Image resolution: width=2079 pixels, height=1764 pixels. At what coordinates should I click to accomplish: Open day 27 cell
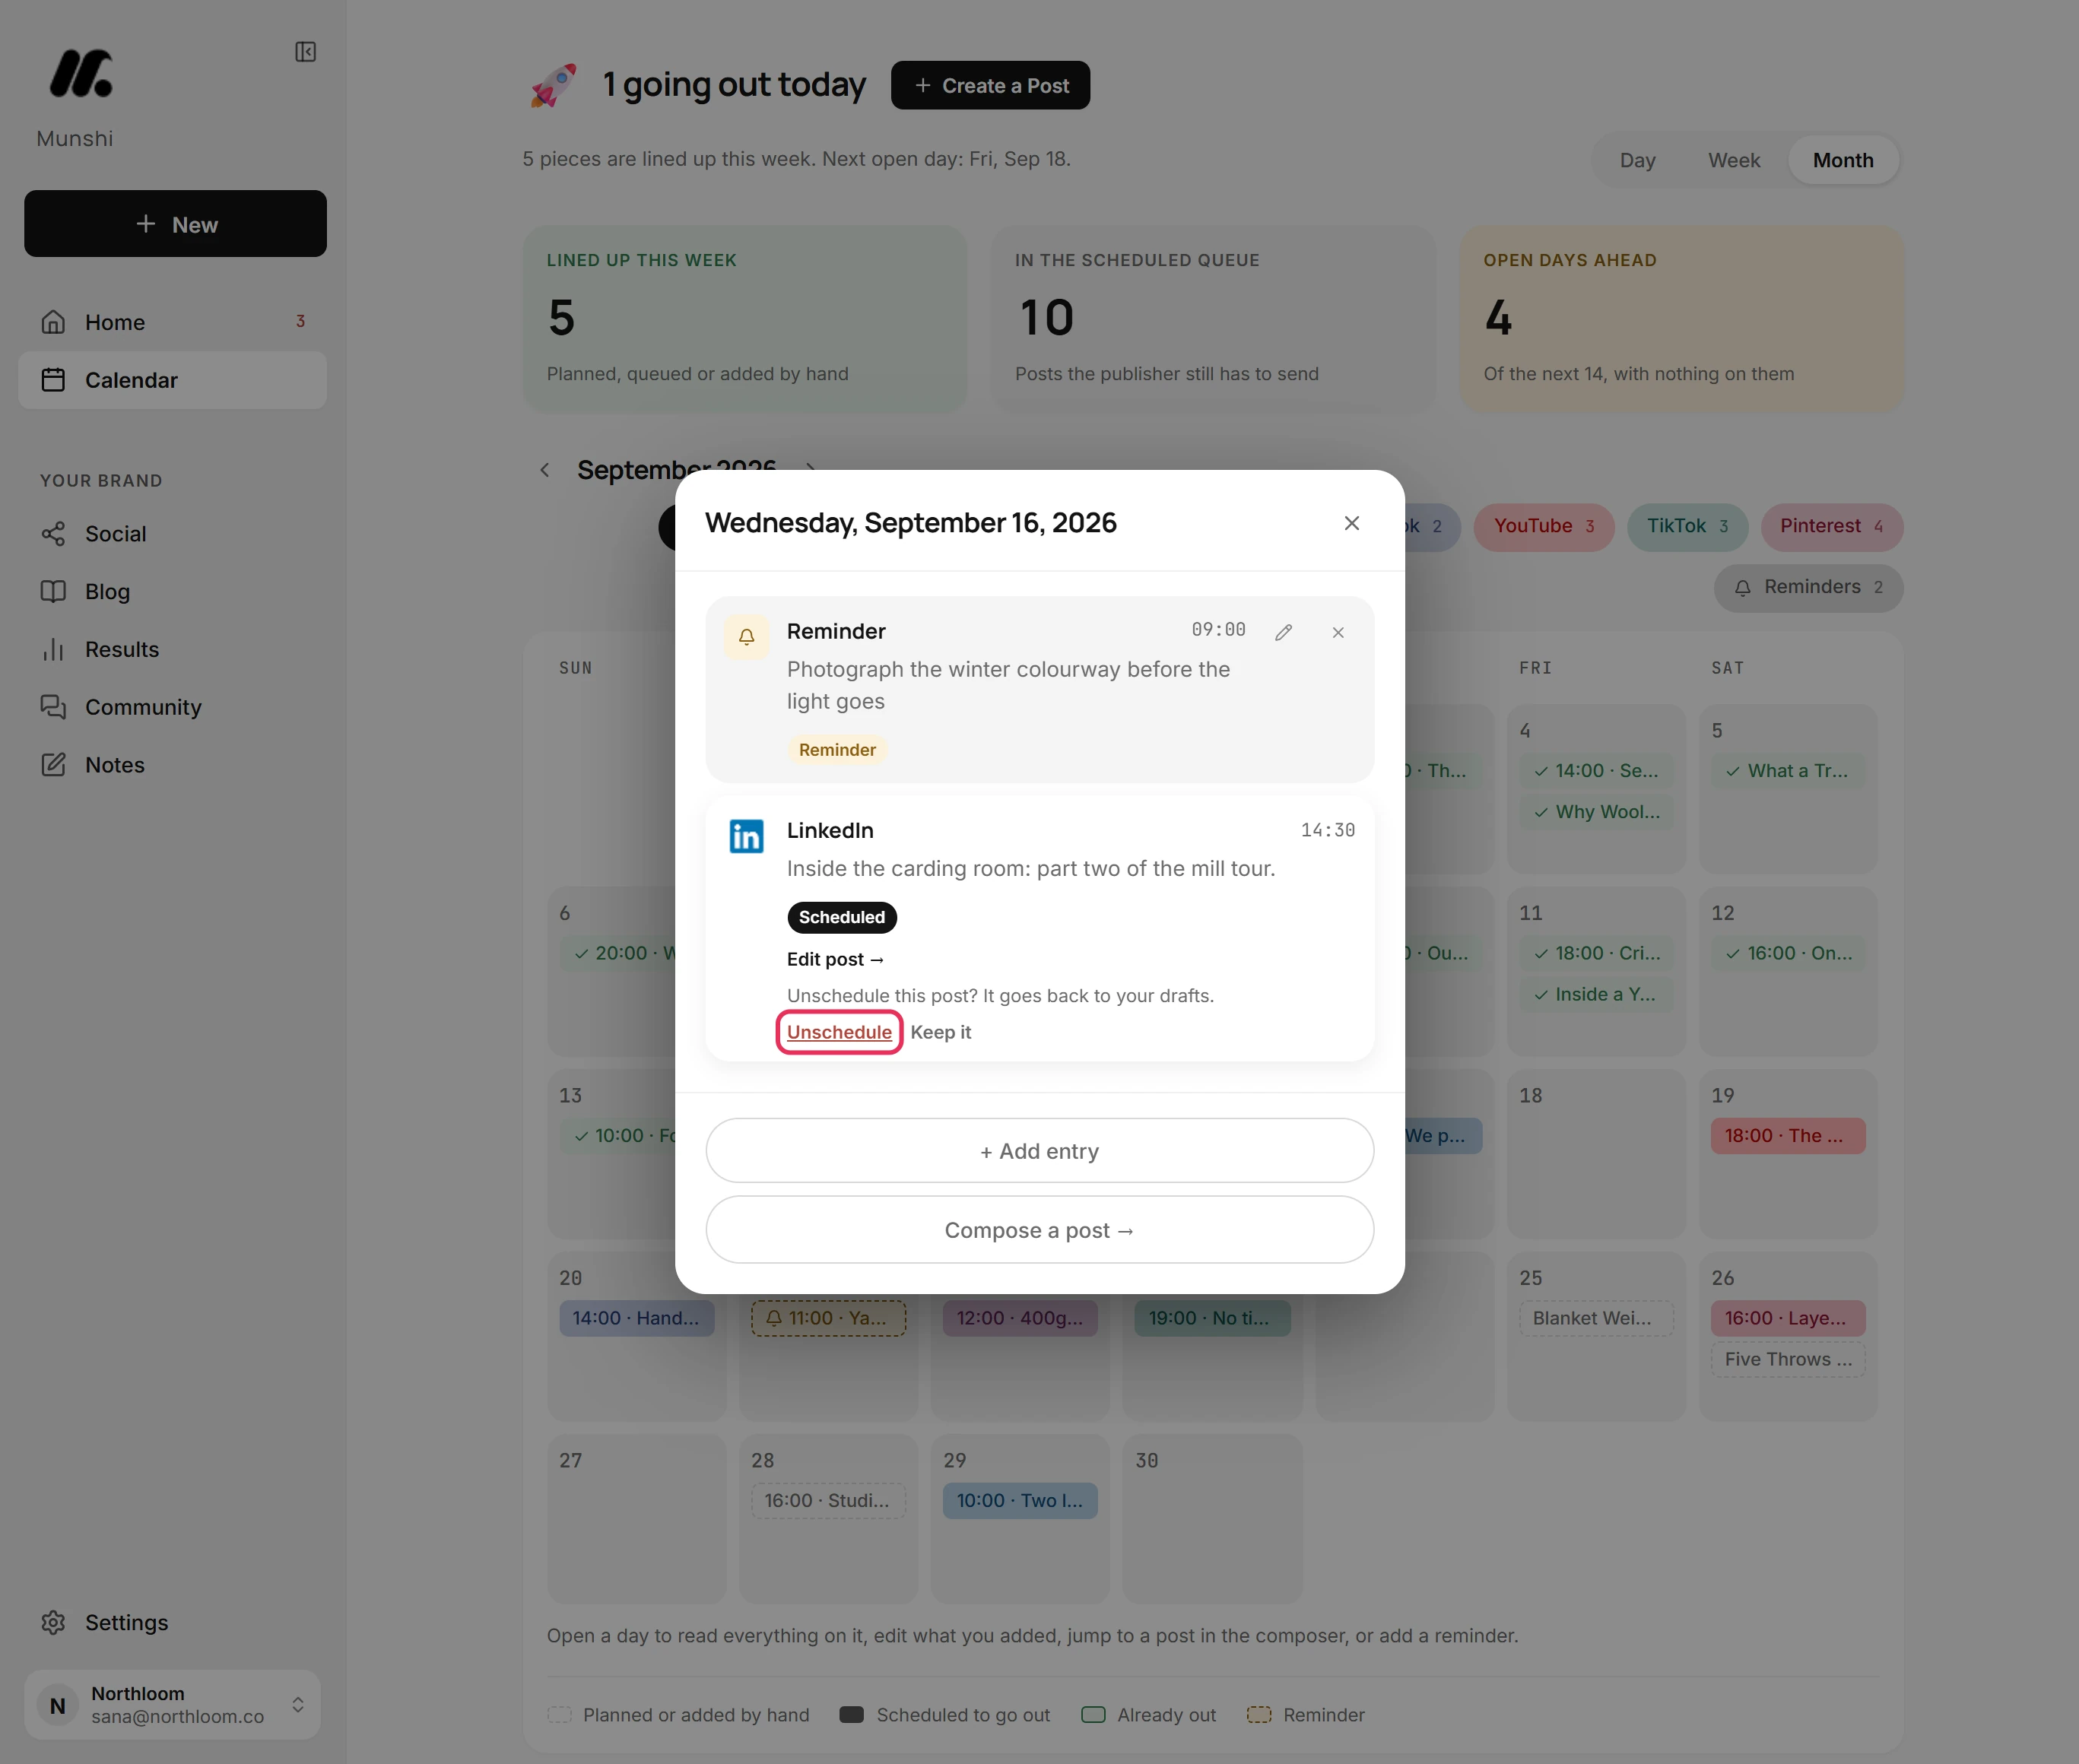point(636,1520)
